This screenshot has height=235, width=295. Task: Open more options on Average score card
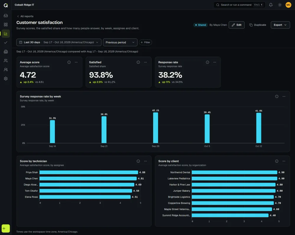click(x=76, y=62)
